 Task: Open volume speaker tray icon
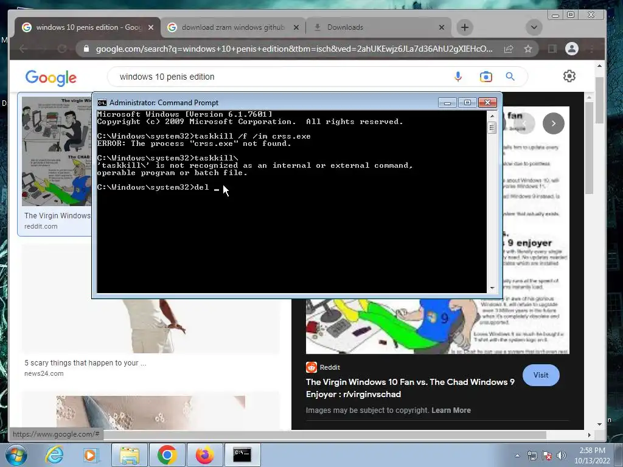point(561,455)
